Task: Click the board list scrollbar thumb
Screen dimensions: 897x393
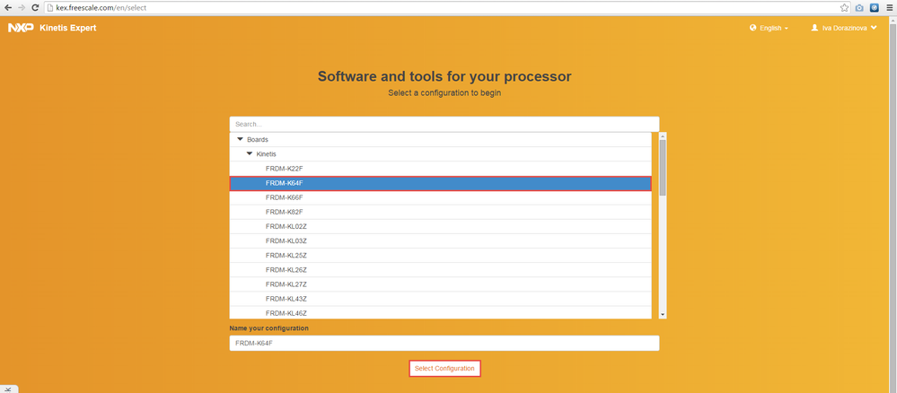Action: pyautogui.click(x=663, y=167)
